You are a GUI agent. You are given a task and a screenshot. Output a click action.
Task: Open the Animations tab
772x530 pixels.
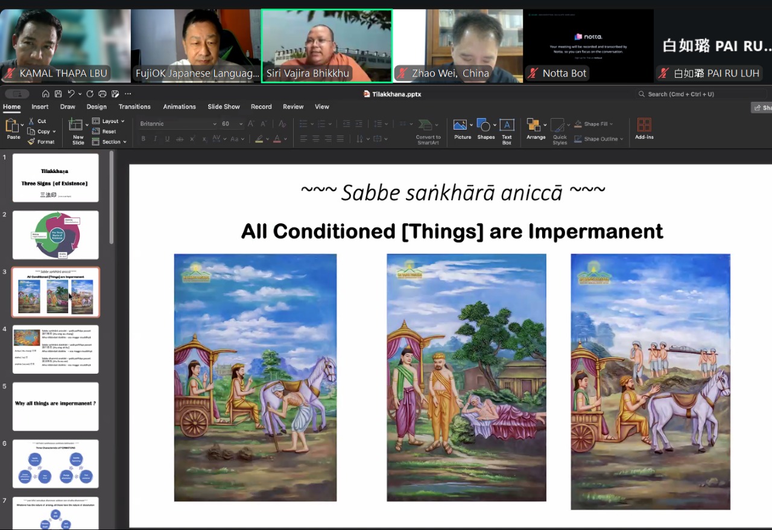tap(179, 107)
